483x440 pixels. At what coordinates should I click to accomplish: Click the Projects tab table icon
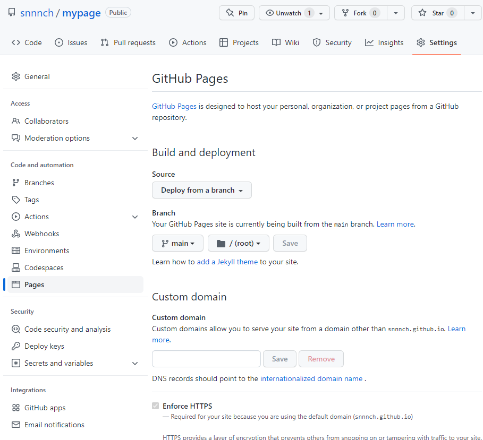point(224,42)
